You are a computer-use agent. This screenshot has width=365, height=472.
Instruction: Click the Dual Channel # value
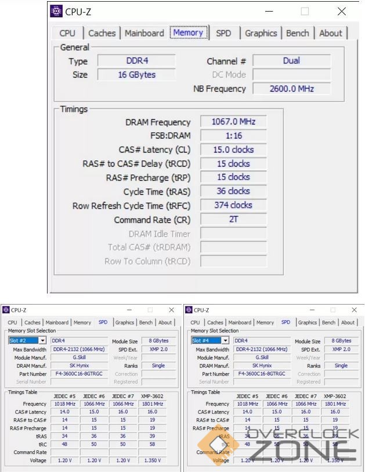click(x=291, y=60)
